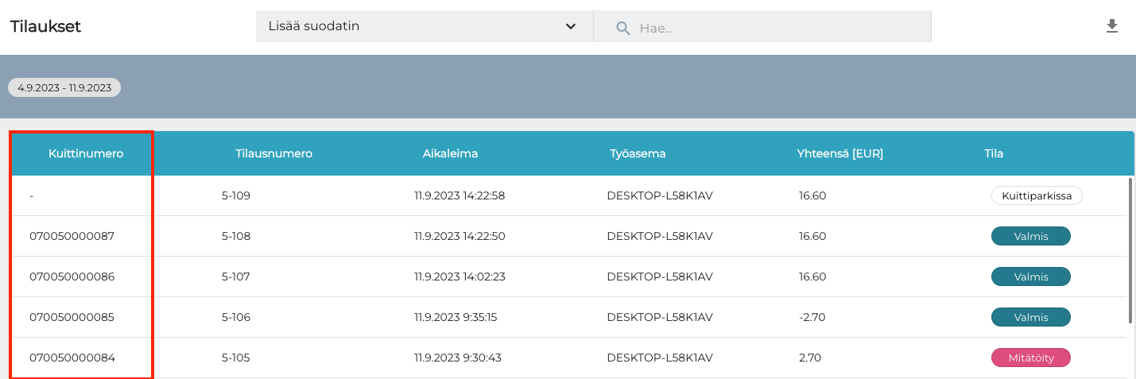The height and width of the screenshot is (379, 1136).
Task: Open order 5-109 row
Action: click(x=235, y=195)
